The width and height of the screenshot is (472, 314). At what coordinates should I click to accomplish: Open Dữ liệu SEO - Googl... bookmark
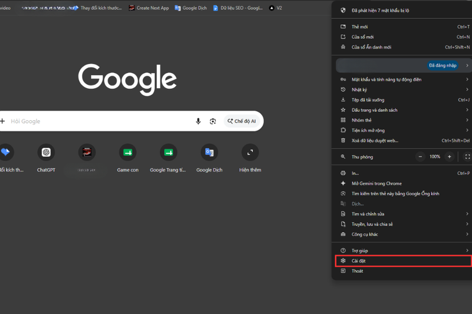point(238,8)
